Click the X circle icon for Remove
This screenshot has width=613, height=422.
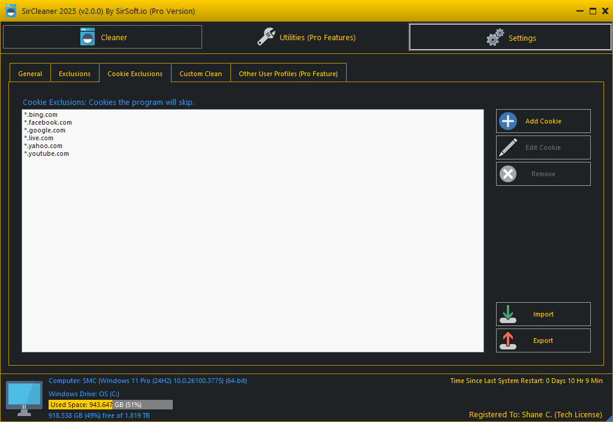[x=508, y=174]
